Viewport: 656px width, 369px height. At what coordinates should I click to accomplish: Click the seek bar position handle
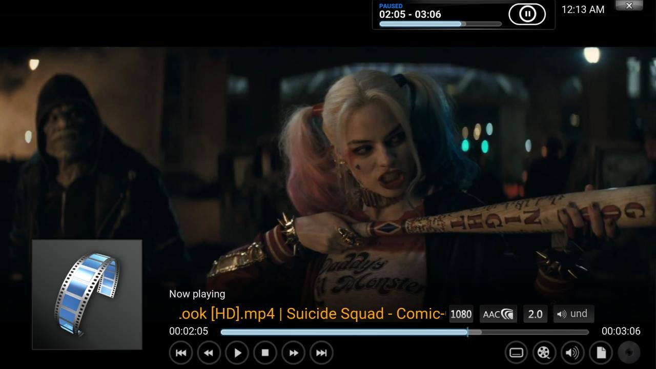point(467,332)
